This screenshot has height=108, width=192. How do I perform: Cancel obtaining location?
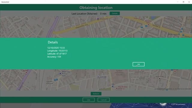(103, 100)
